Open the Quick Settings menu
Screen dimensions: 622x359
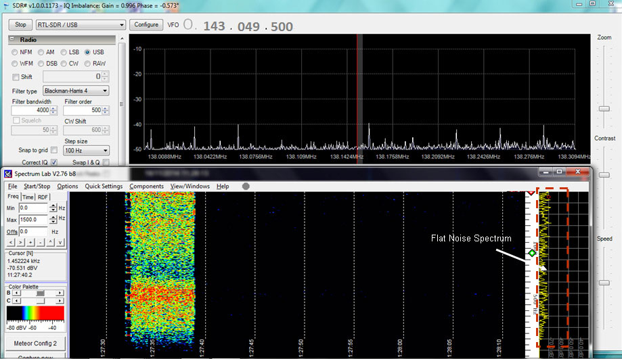click(104, 187)
